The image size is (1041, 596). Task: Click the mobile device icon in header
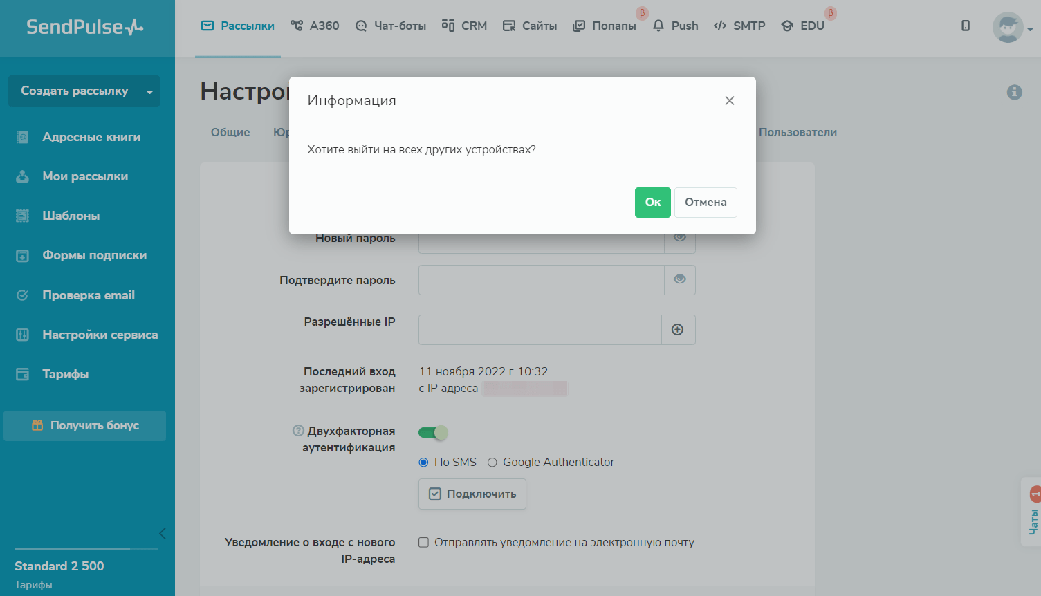(966, 26)
